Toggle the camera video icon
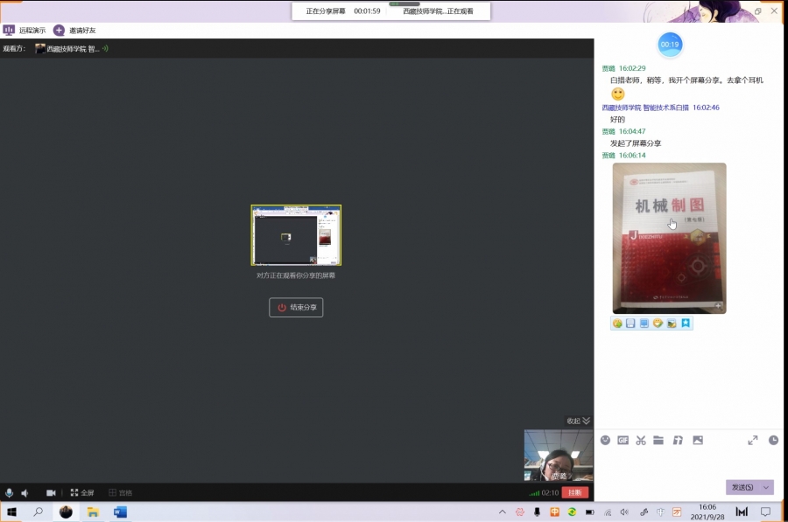Viewport: 788px width, 522px height. [51, 493]
